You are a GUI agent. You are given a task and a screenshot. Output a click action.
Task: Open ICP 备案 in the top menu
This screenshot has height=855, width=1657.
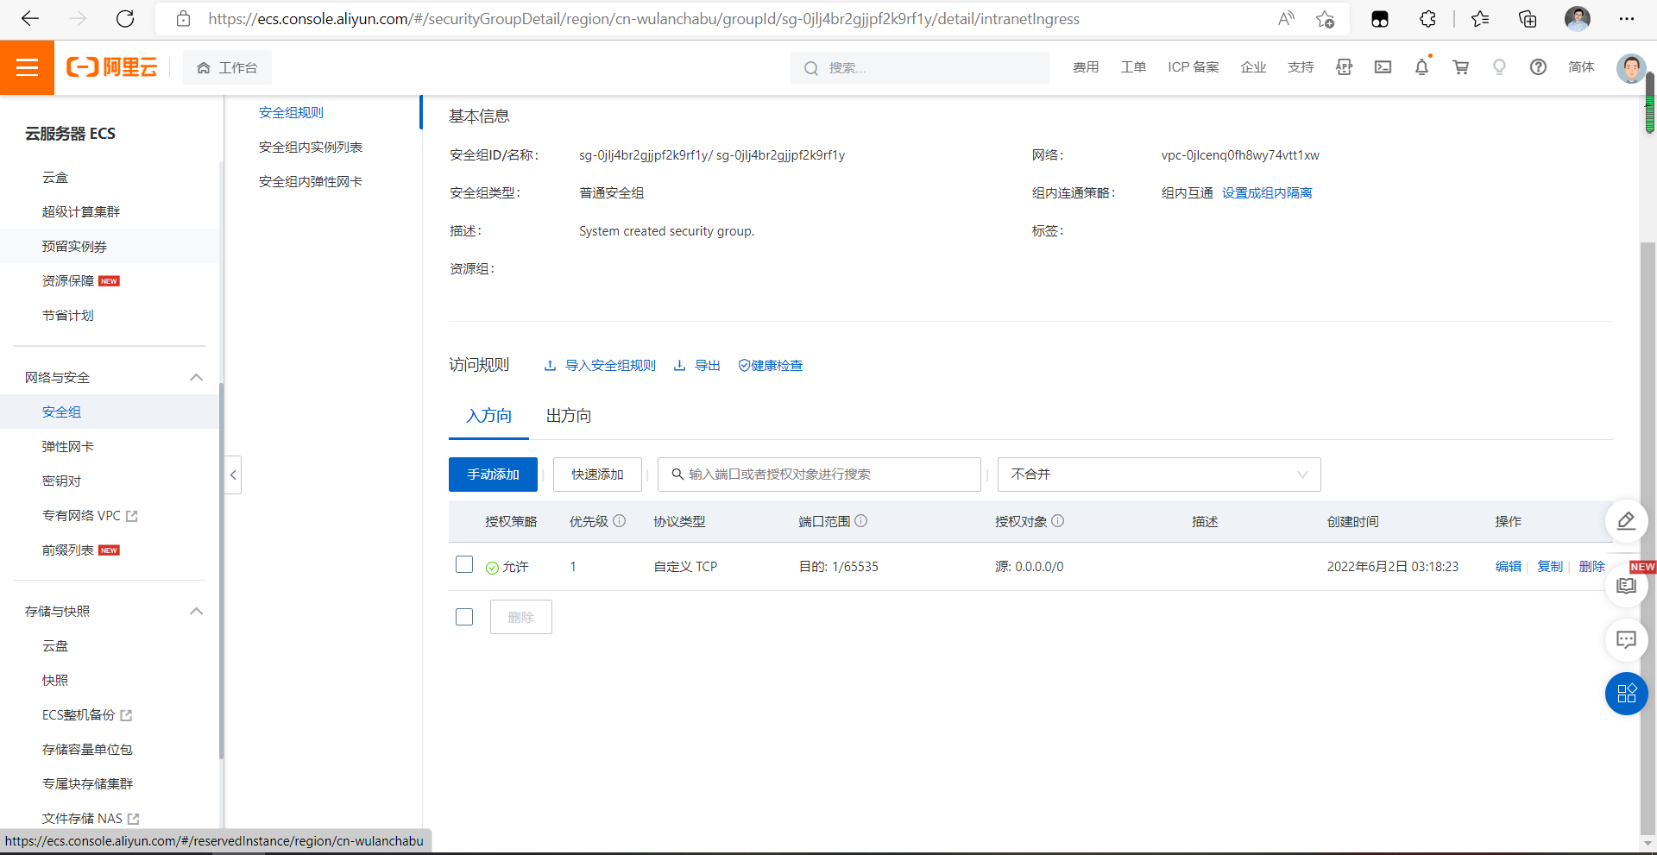click(x=1194, y=67)
